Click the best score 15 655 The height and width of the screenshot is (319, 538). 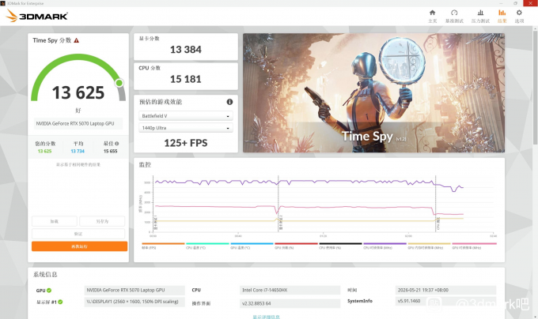111,152
